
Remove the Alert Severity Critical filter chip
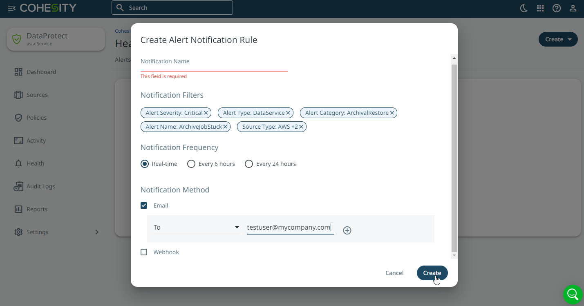point(206,113)
